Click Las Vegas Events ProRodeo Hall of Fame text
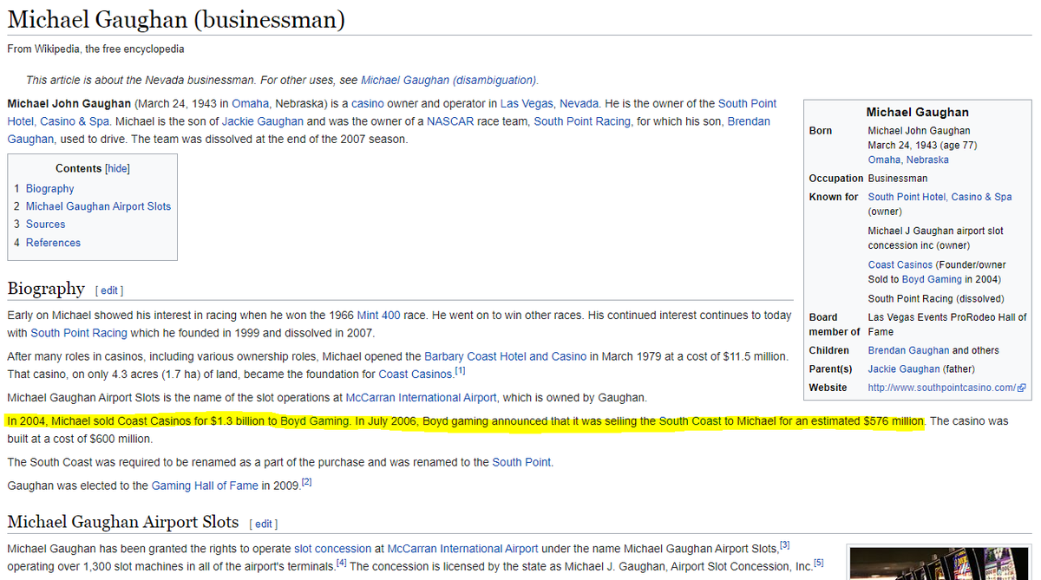 (x=947, y=324)
